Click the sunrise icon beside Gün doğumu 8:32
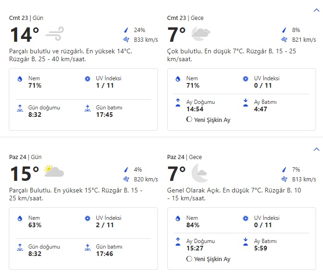The height and width of the screenshot is (275, 323). pos(19,109)
